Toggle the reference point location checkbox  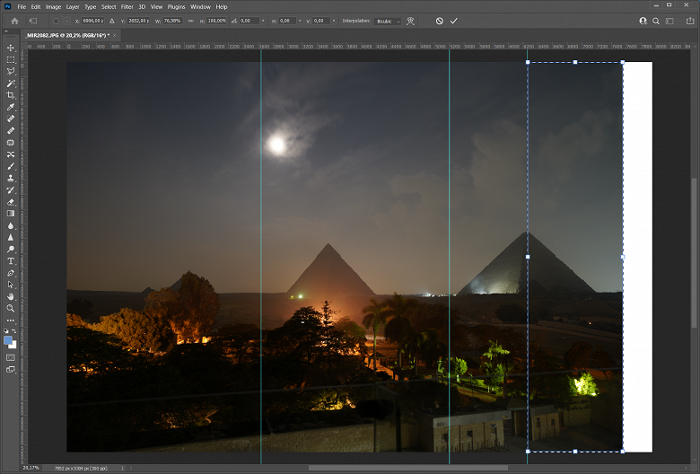[56, 21]
